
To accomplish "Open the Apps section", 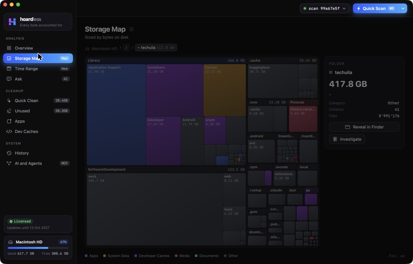I will [x=38, y=121].
